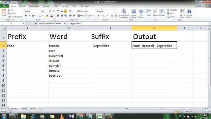This screenshot has width=211, height=119.
Task: Increase font size with Grow Font
Action: coord(50,11)
